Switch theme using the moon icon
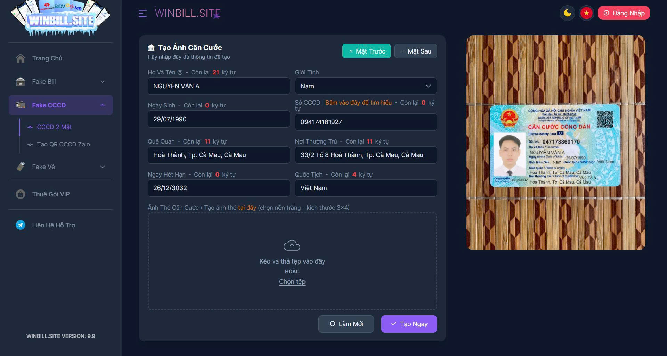Screen dimensions: 667x356 [x=568, y=13]
